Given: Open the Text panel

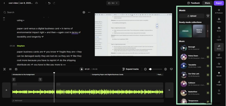Looking at the screenshot, I should click(219, 92).
